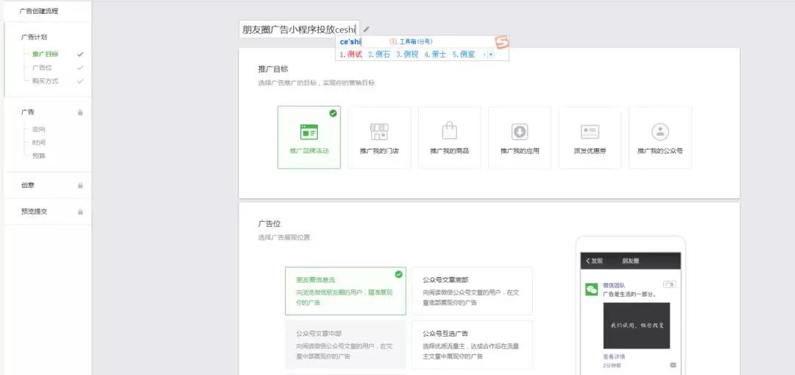Go to the 购买方式 step in sidebar
Screen dimensions: 795x375
(46, 81)
